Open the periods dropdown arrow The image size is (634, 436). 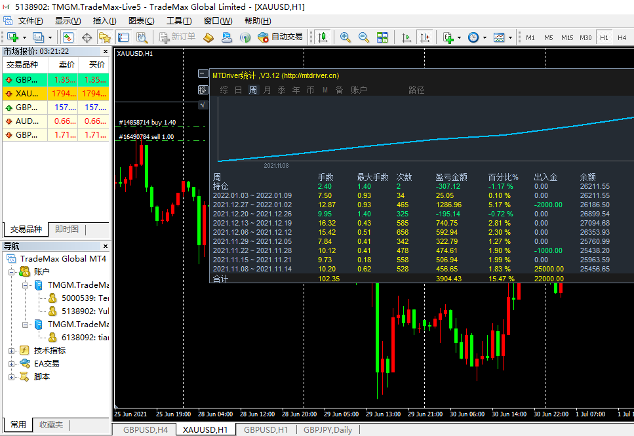click(x=485, y=37)
